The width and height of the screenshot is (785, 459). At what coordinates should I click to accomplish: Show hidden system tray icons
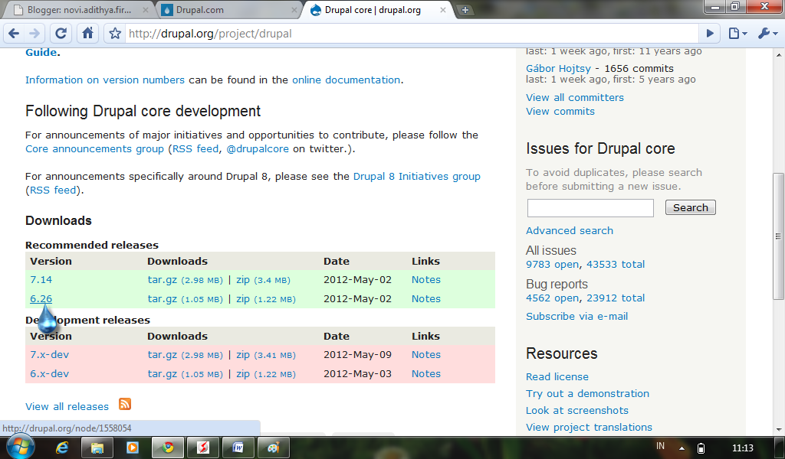(682, 448)
